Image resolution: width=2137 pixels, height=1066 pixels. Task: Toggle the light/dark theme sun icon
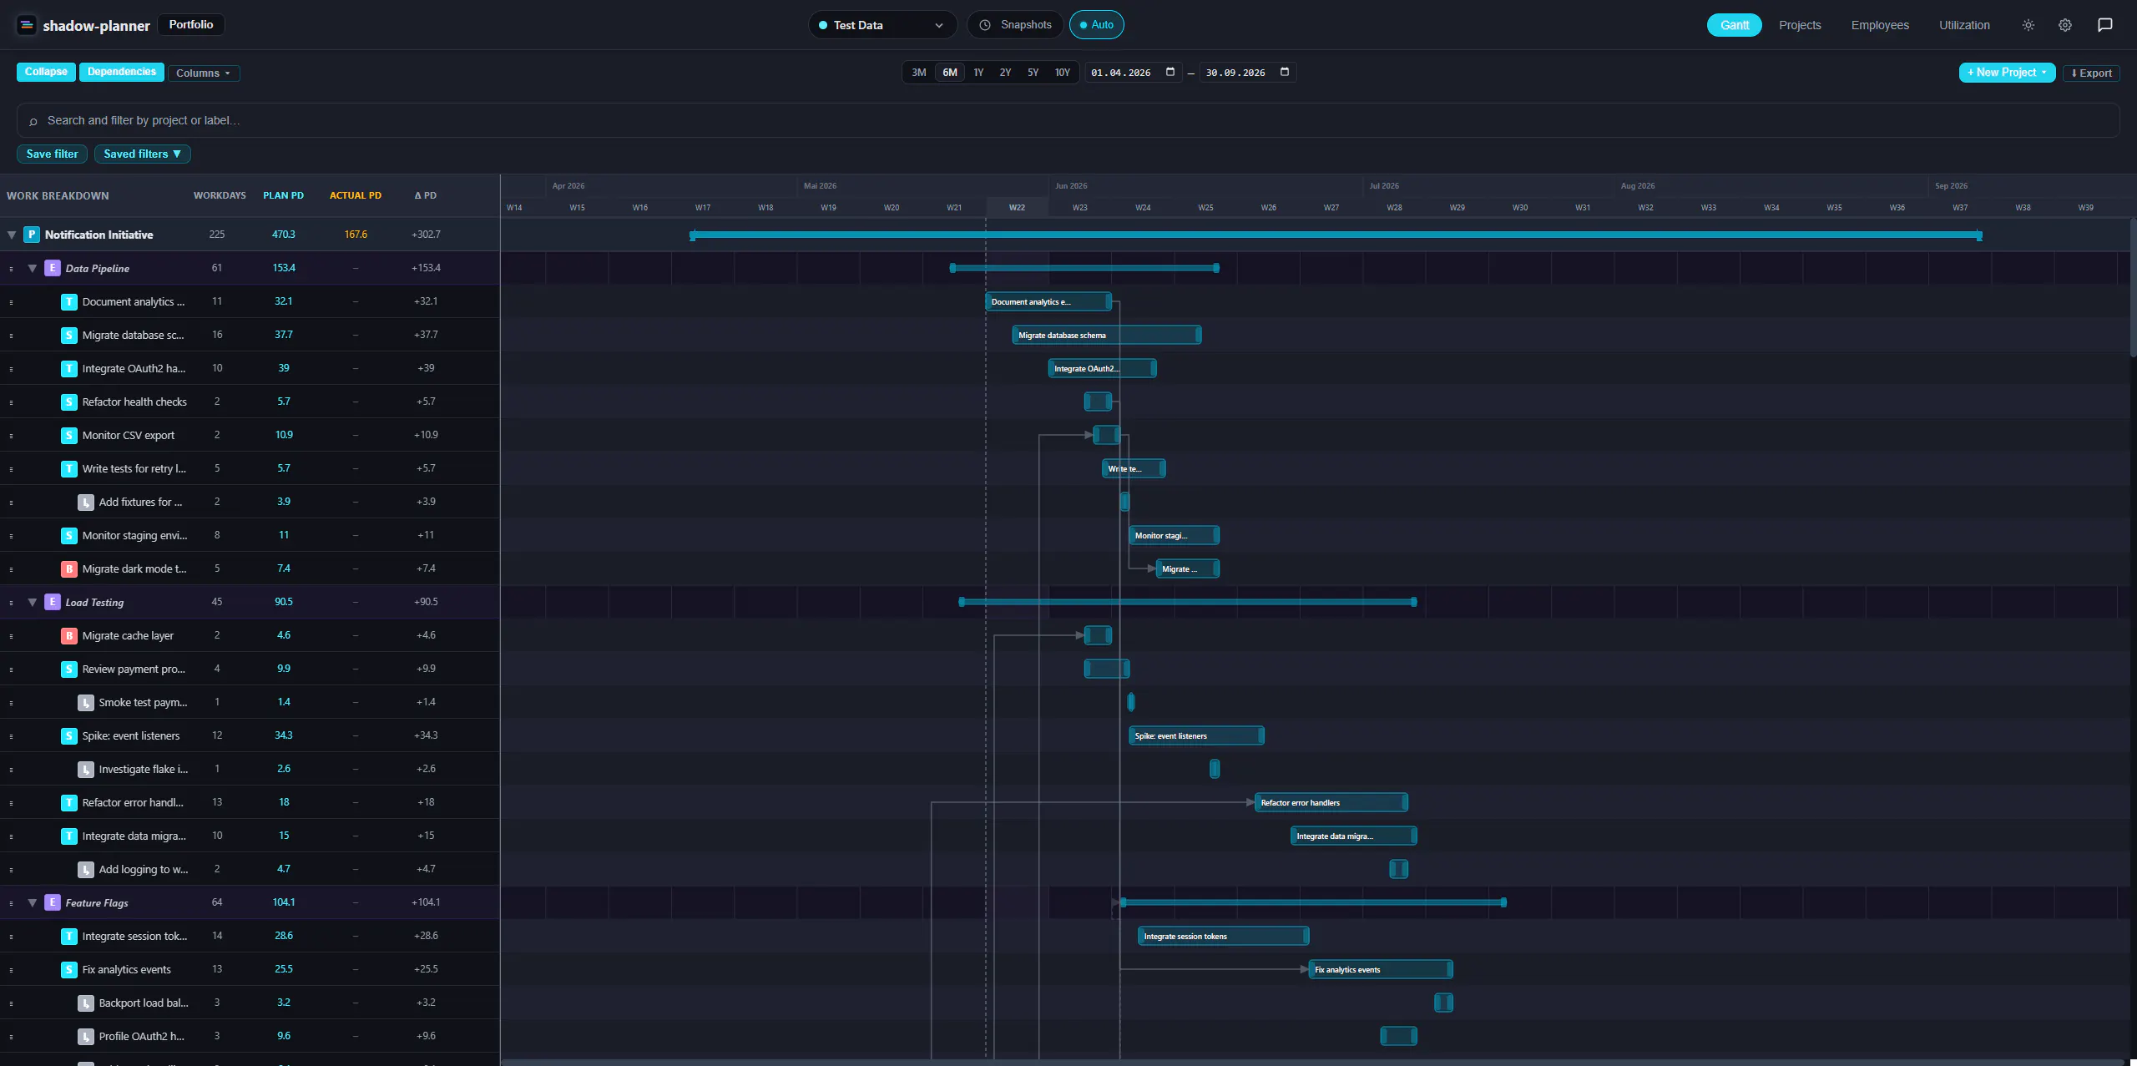tap(2028, 25)
